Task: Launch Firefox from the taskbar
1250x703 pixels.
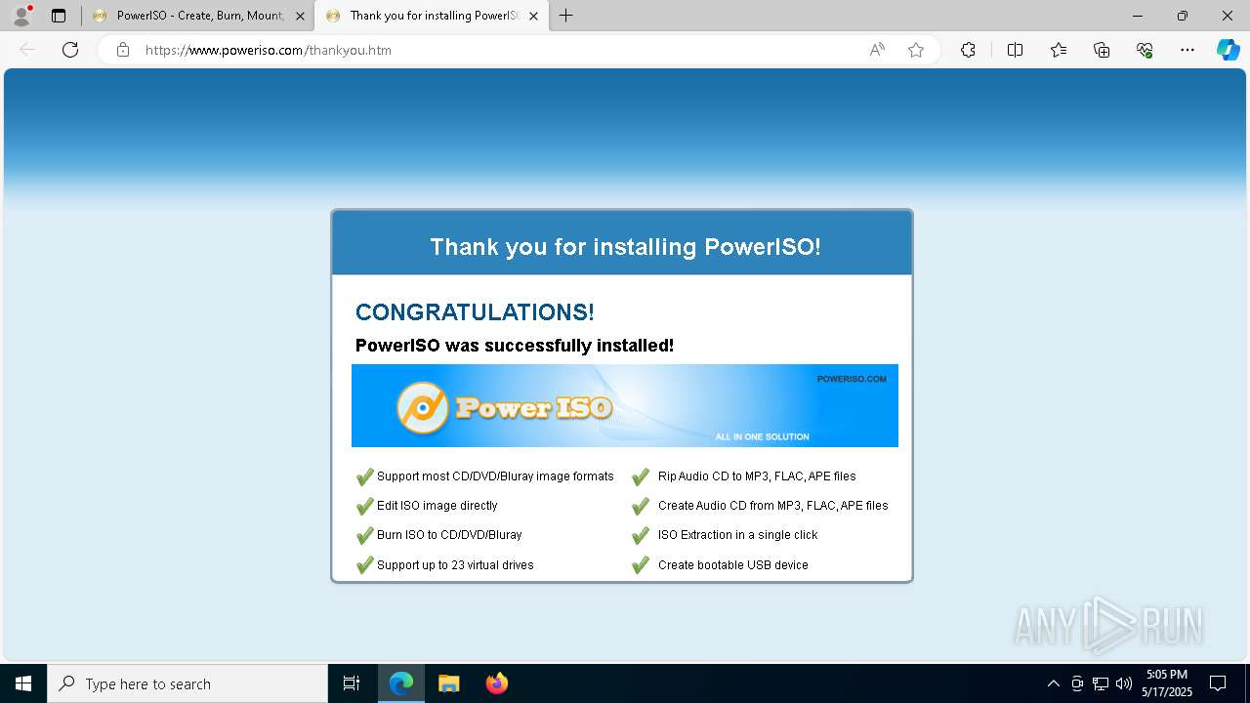Action: [x=497, y=683]
